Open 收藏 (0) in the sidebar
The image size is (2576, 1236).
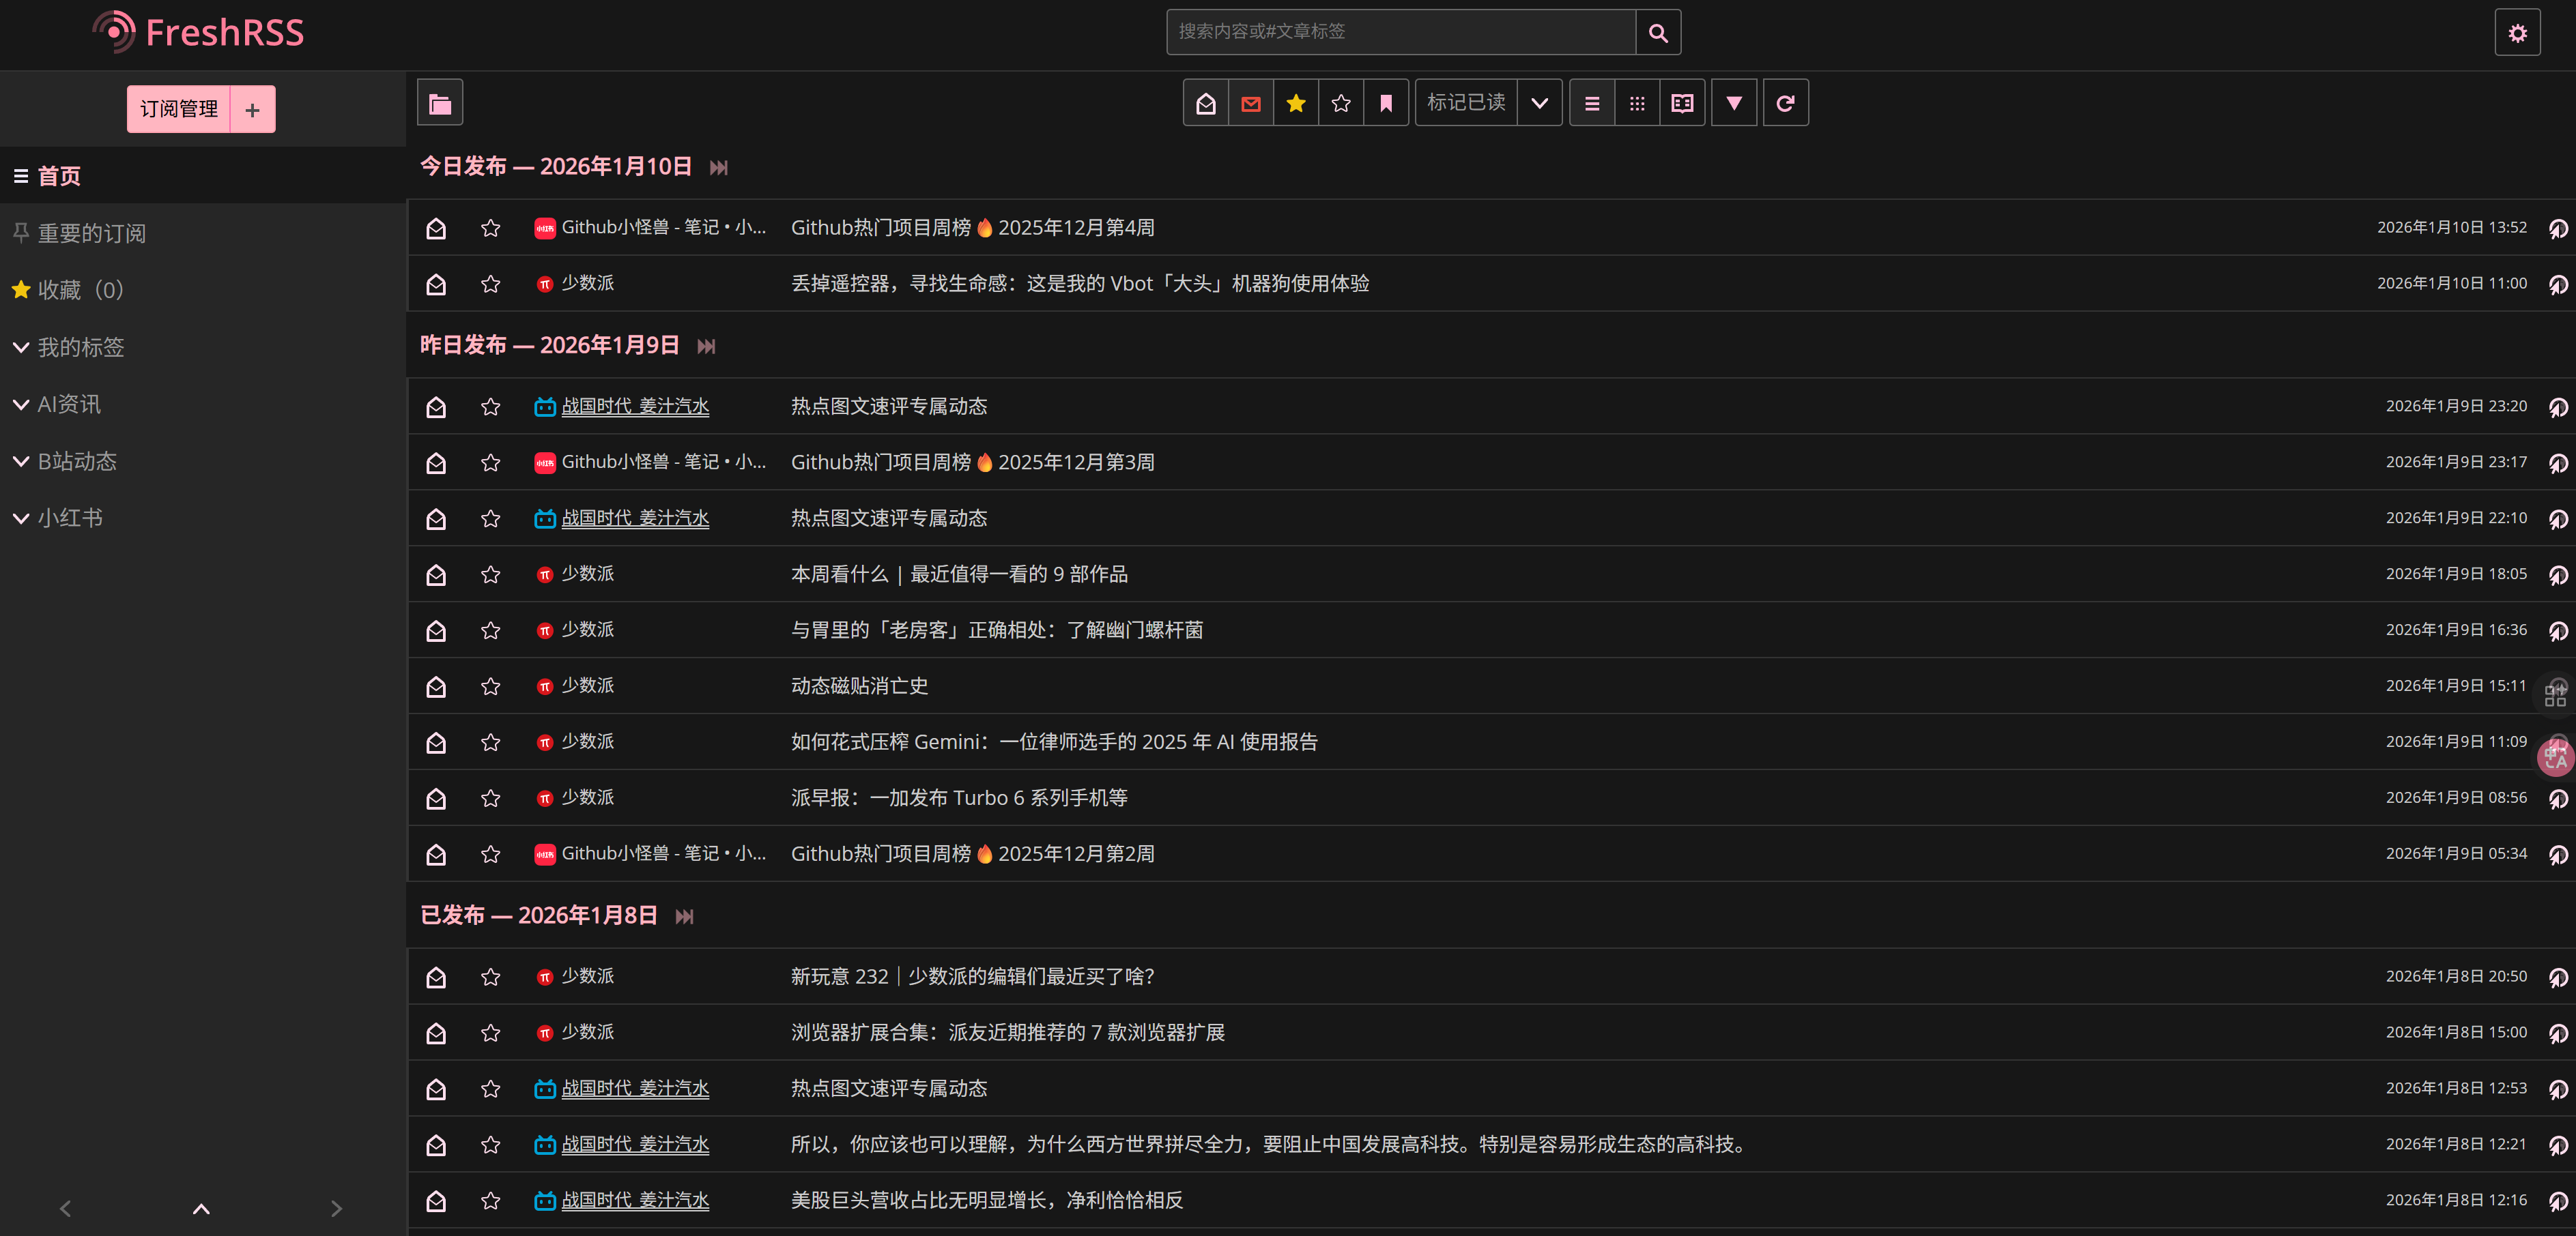point(80,290)
